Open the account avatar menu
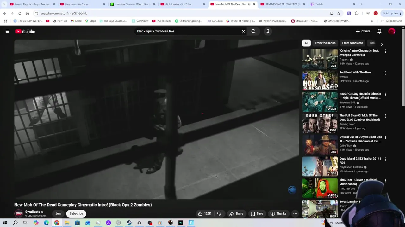Viewport: 405px width, 227px height. point(392,31)
